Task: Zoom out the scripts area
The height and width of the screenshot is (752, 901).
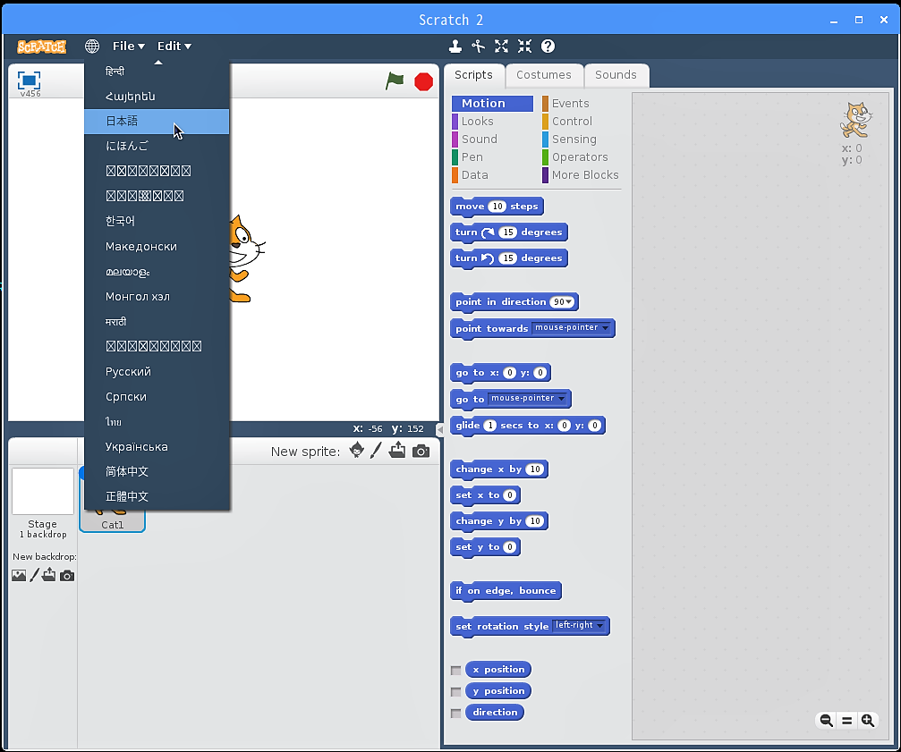Action: pos(827,721)
